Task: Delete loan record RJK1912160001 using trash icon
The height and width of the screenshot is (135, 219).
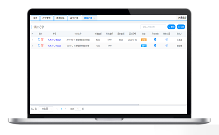Action: click(43, 39)
